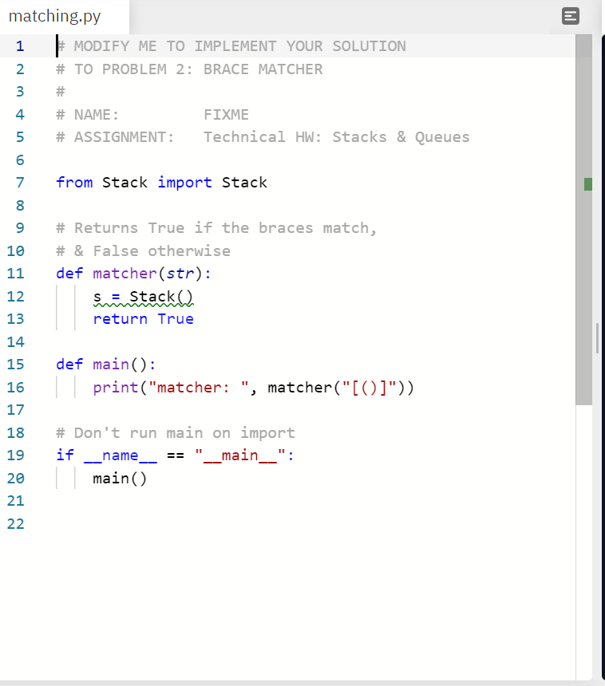Click the string "__main__" on line 19
Screen dimensions: 605x686
(x=240, y=455)
